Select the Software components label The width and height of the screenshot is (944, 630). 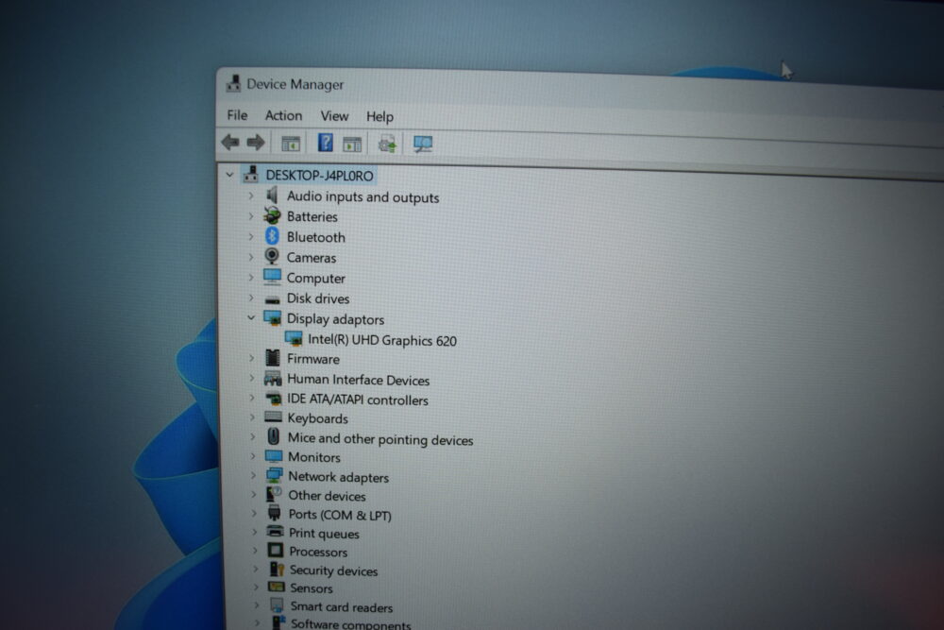pos(351,624)
